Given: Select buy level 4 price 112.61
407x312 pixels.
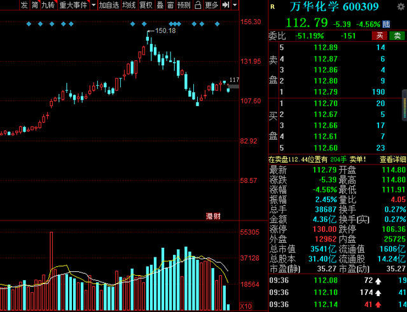Looking at the screenshot, I should pos(326,137).
